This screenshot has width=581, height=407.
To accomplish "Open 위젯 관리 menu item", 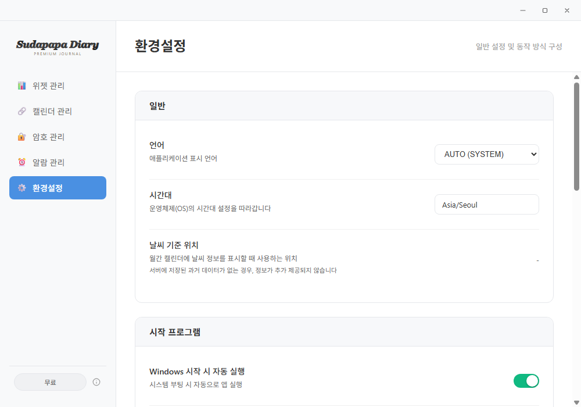I will tap(58, 85).
